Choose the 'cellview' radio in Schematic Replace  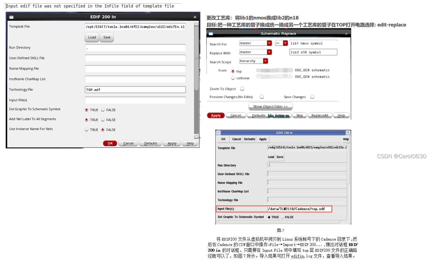pyautogui.click(x=233, y=78)
